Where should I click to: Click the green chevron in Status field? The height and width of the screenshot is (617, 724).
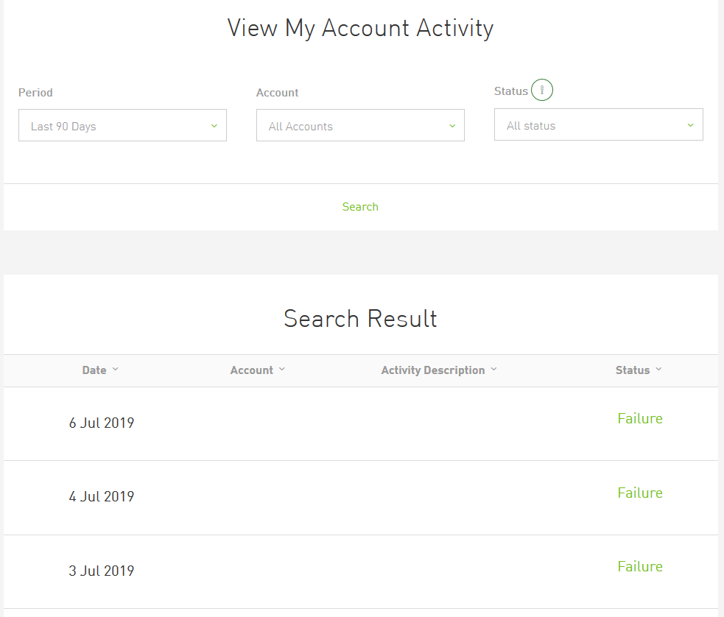pyautogui.click(x=690, y=125)
